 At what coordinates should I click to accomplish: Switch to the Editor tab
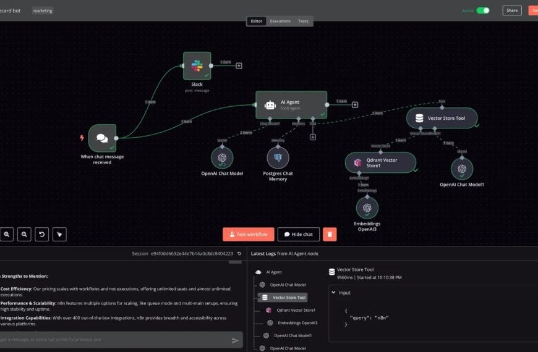point(256,21)
